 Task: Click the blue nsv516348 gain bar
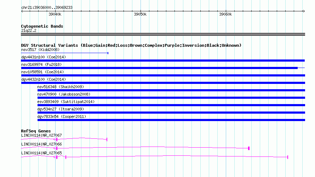tap(171, 90)
